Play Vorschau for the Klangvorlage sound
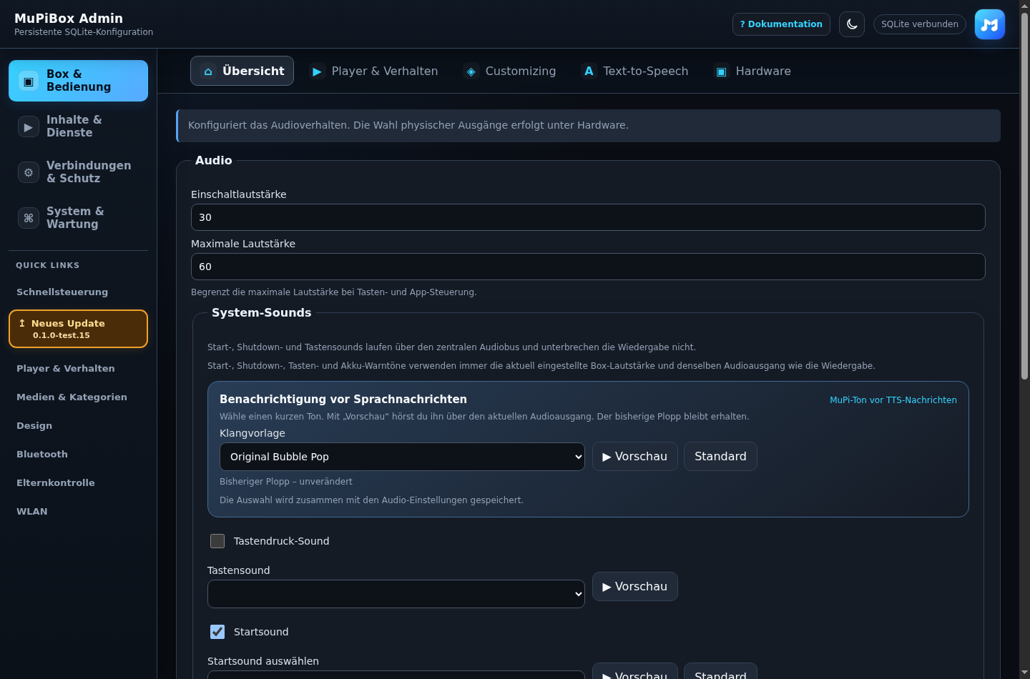 point(635,457)
